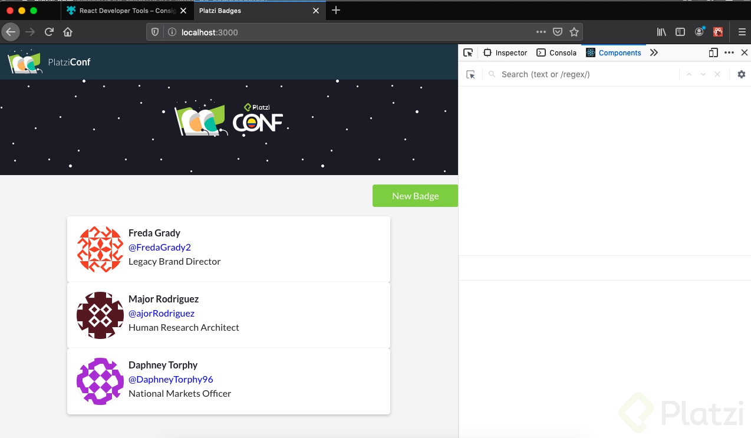Click Daphney Torphy's avatar image
The image size is (751, 438).
pyautogui.click(x=100, y=381)
